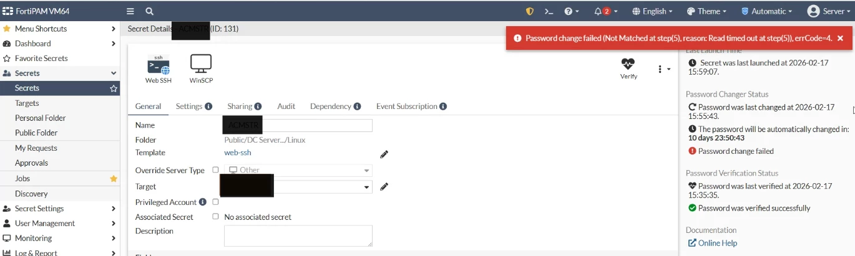Click the Privileged Account info icon

202,202
